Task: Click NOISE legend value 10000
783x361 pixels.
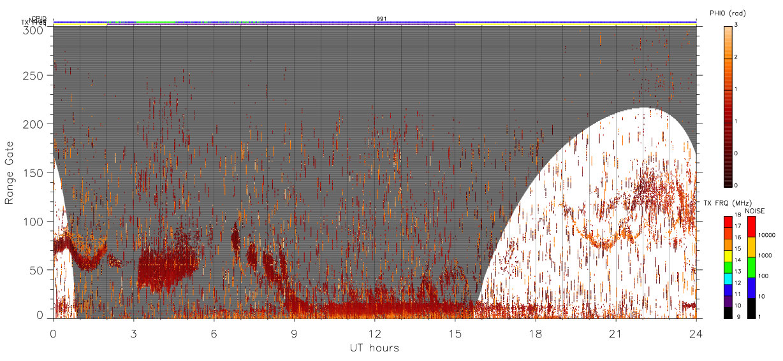Action: 766,235
